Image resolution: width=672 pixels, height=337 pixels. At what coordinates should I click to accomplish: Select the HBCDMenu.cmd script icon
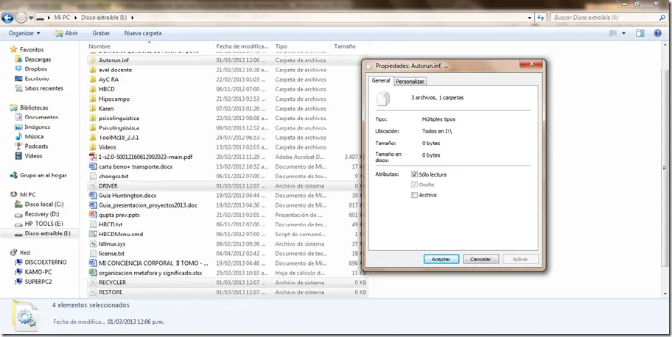click(93, 234)
